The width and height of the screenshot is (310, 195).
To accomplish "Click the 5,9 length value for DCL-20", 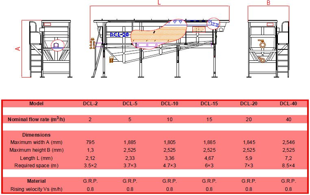I will (248, 158).
